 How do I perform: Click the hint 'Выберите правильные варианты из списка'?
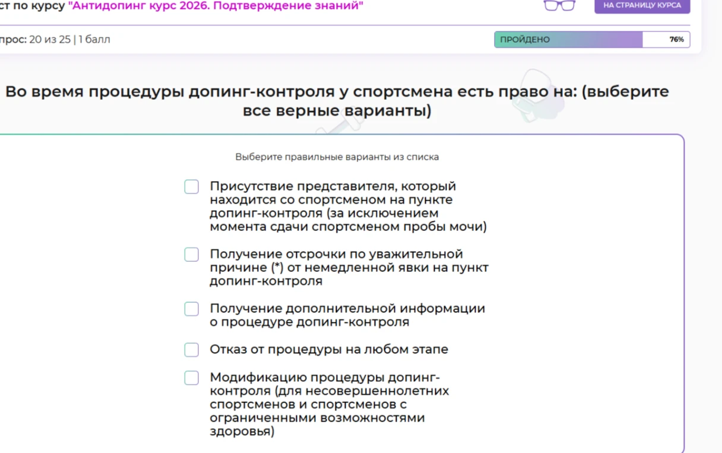(337, 157)
